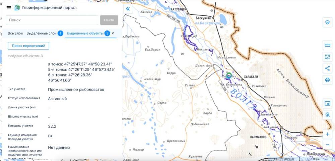Open the map layers icon
Viewport: 335px width, 161px height.
(x=327, y=22)
